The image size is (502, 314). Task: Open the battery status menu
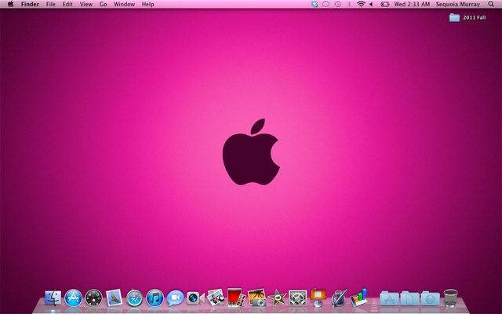pos(385,4)
